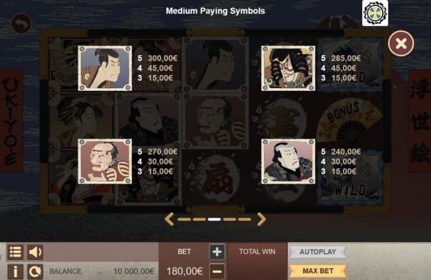Select the fan-holding samurai symbol thumbnail
431x280 pixels.
tap(105, 68)
